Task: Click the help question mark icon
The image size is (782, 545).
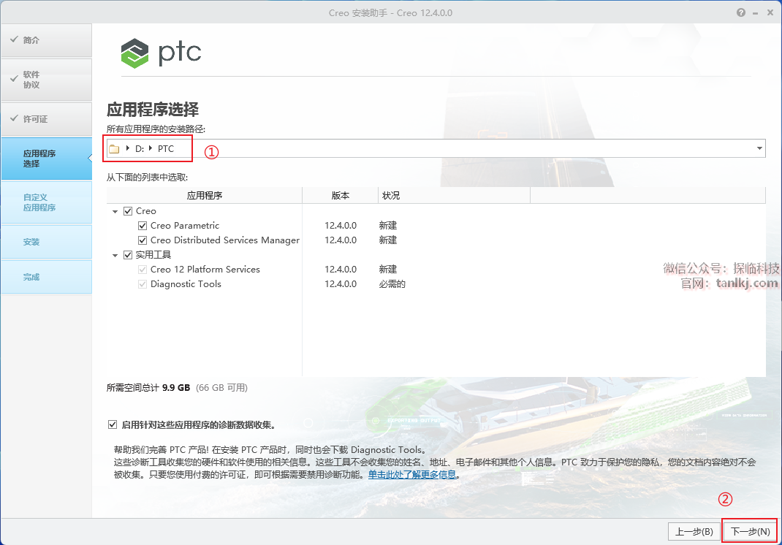Action: click(x=740, y=12)
